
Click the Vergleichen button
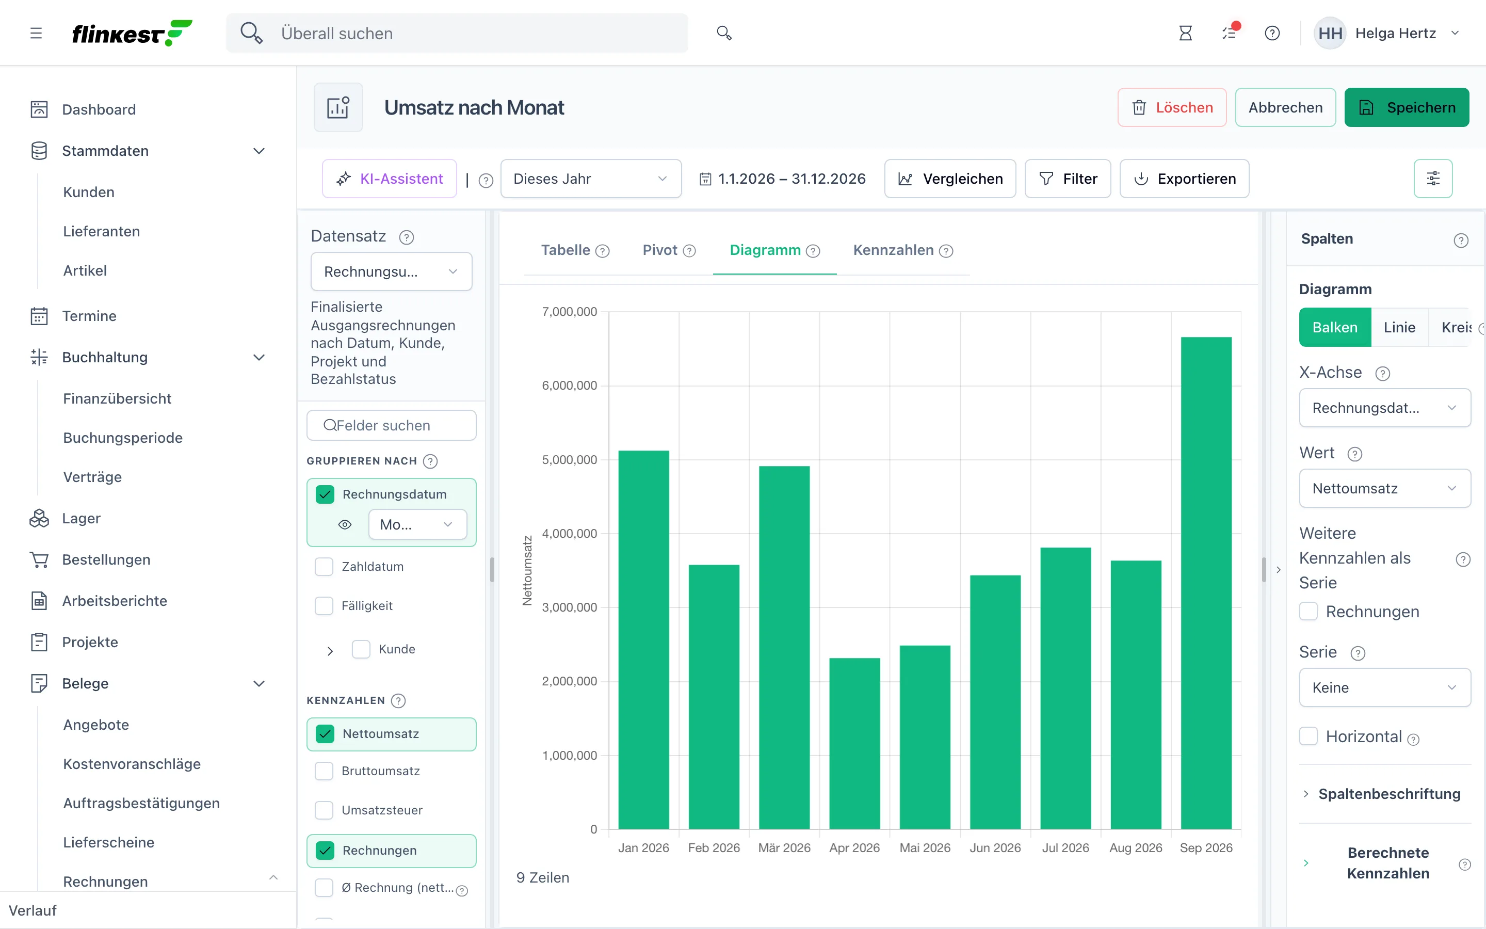tap(950, 179)
